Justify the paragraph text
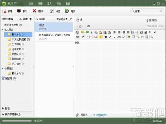 [128, 32]
